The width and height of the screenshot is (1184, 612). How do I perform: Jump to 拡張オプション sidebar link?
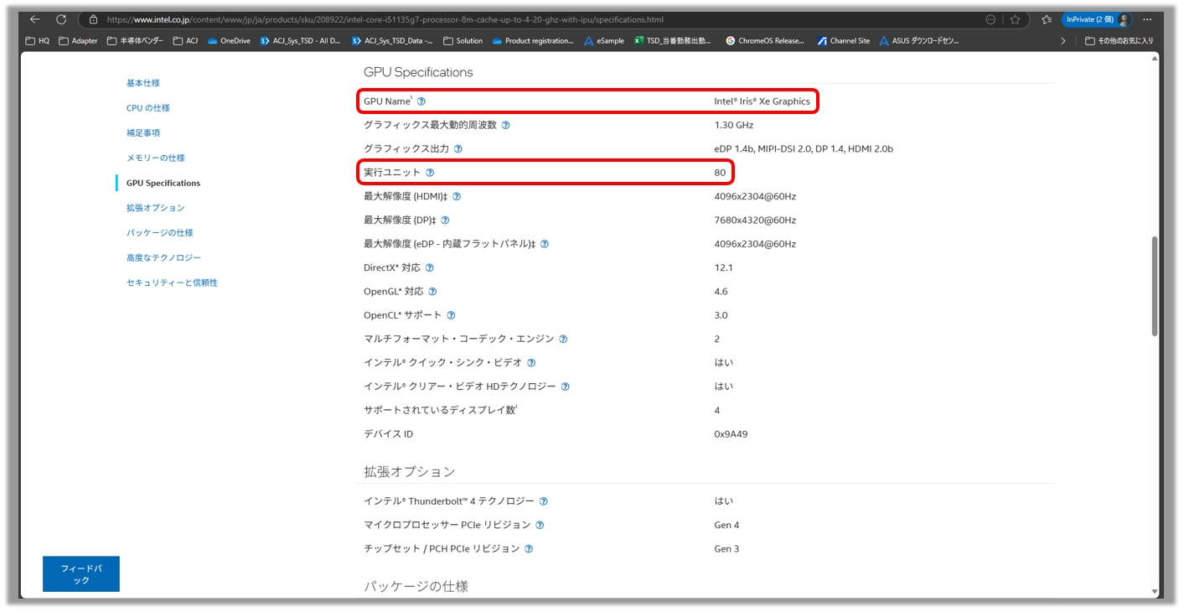coord(156,207)
